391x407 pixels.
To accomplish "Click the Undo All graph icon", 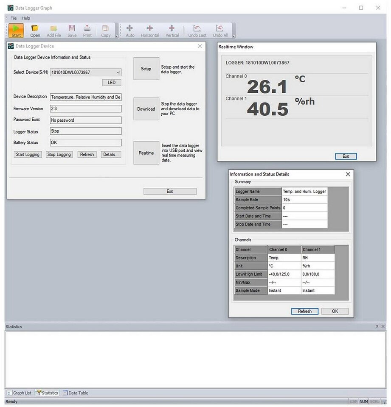I will 220,31.
